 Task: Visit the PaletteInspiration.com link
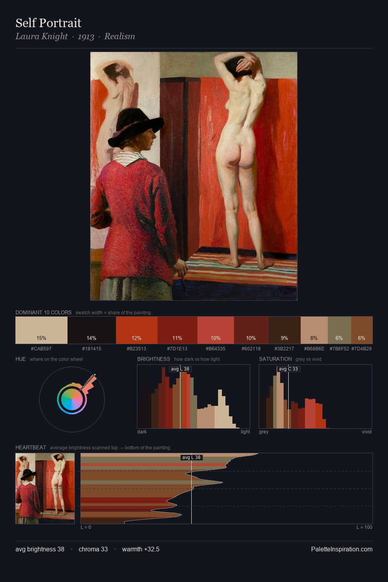pyautogui.click(x=342, y=549)
